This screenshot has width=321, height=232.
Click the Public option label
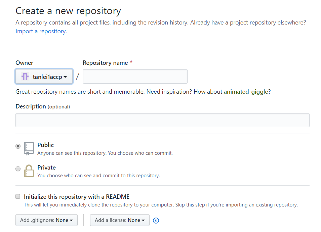(x=45, y=145)
